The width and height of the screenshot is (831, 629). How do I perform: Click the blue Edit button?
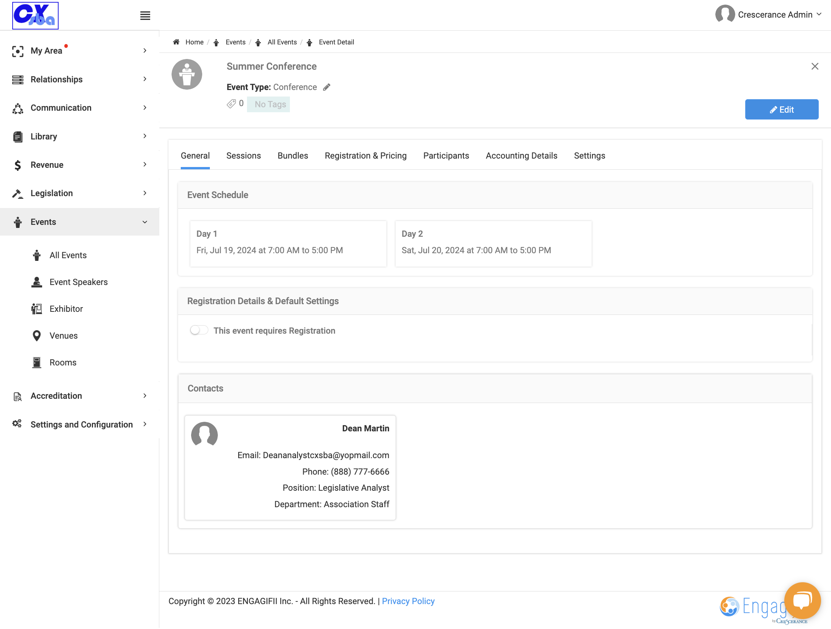[x=782, y=110]
